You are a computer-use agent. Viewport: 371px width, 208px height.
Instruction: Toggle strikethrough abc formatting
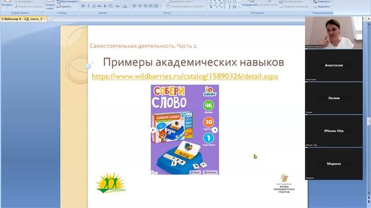99,6
